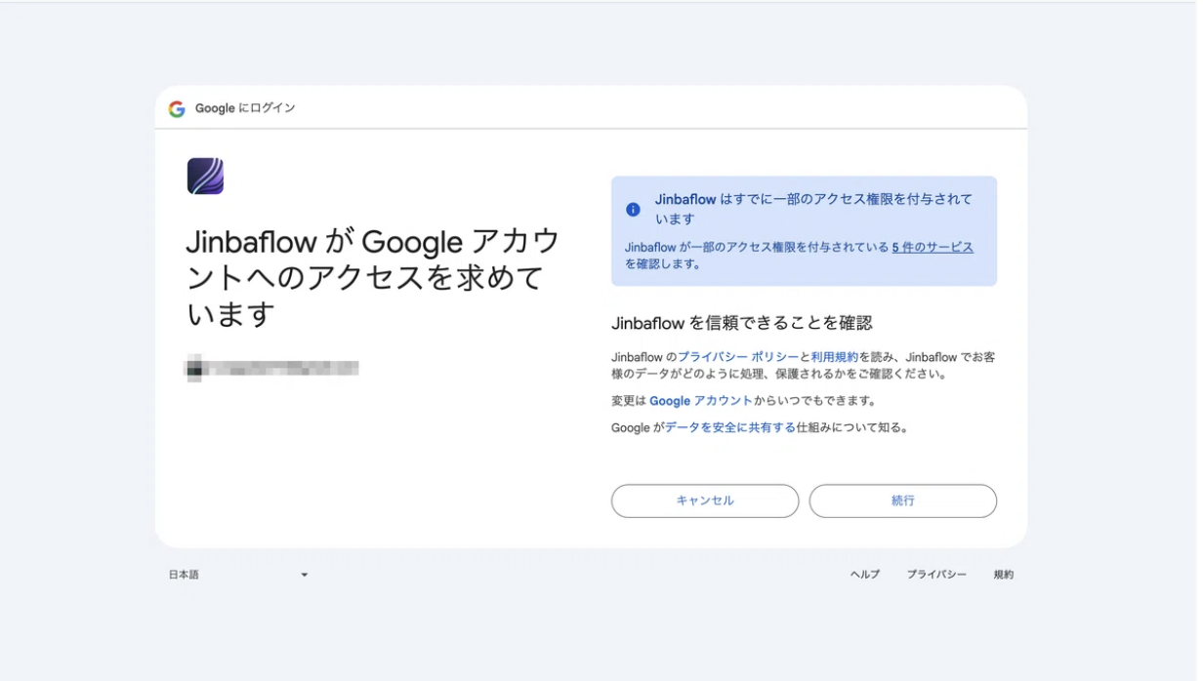Open the 5 件のサービス link
Image resolution: width=1203 pixels, height=681 pixels.
[933, 248]
